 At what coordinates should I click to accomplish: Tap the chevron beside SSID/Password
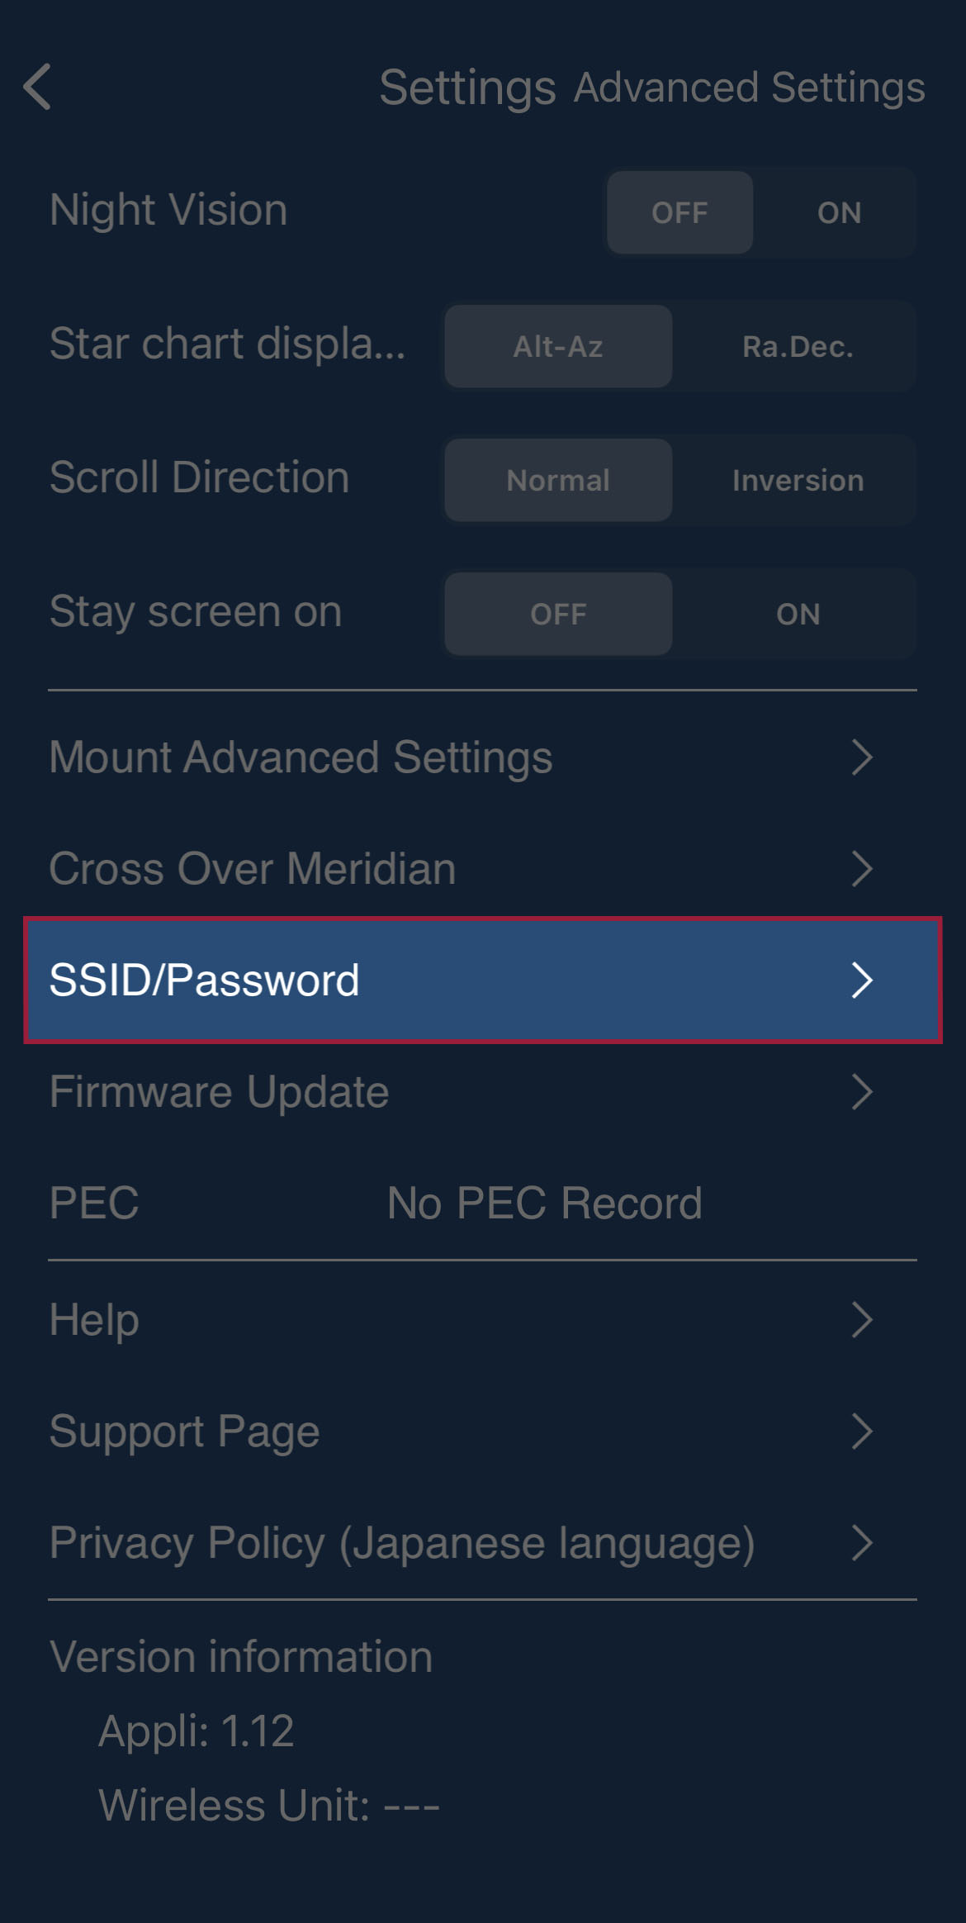point(861,980)
